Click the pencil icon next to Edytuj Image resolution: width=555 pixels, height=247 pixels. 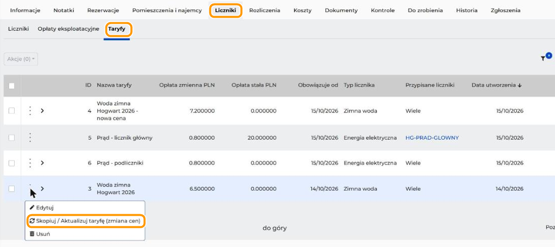click(32, 208)
